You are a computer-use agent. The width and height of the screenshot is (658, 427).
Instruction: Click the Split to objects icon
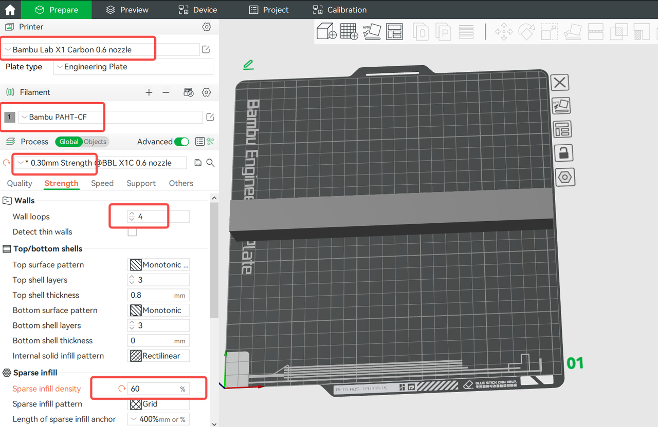pos(421,32)
